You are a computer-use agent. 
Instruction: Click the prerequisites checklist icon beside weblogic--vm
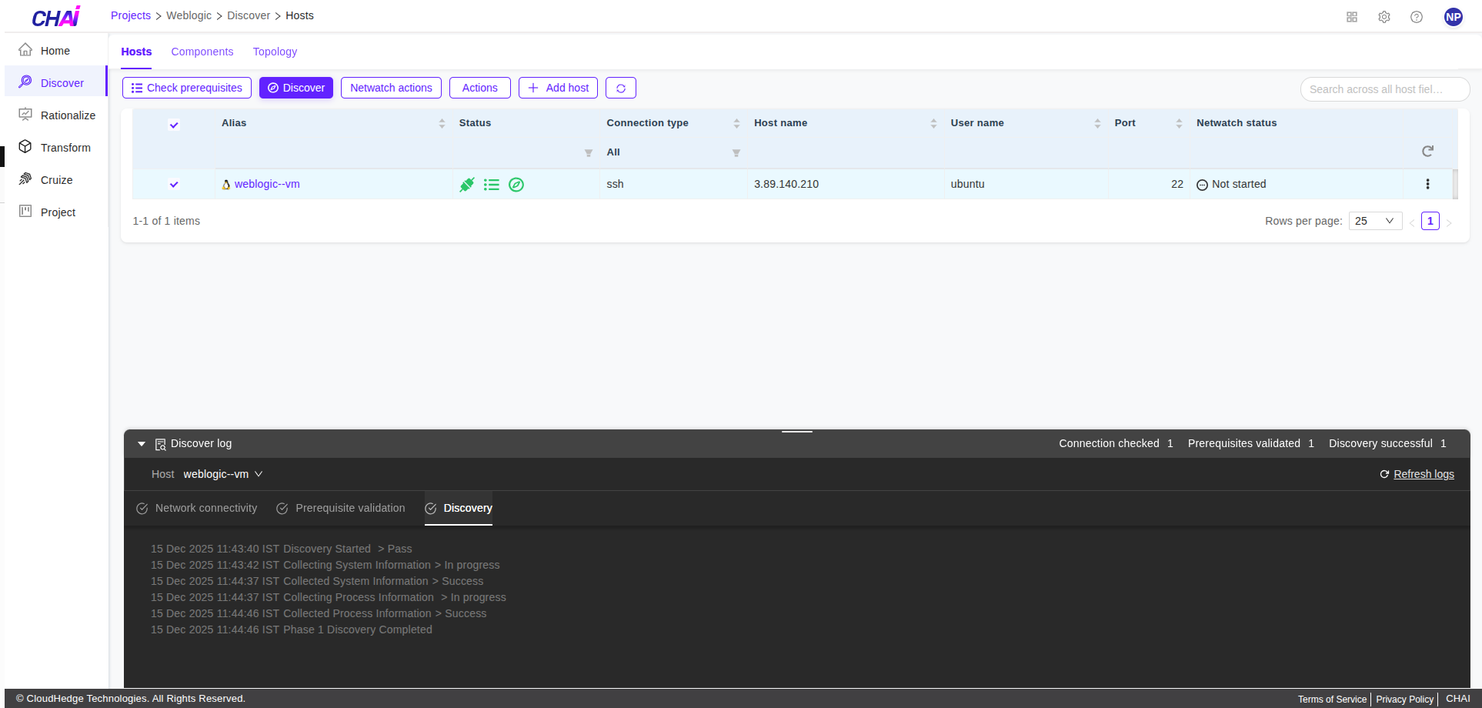492,185
